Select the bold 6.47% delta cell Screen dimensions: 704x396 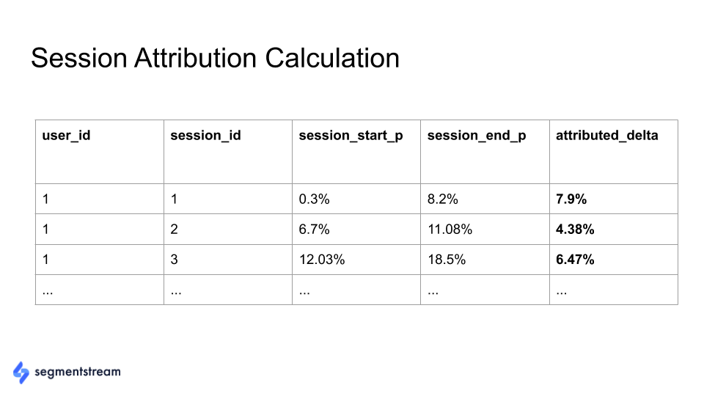[614, 260]
